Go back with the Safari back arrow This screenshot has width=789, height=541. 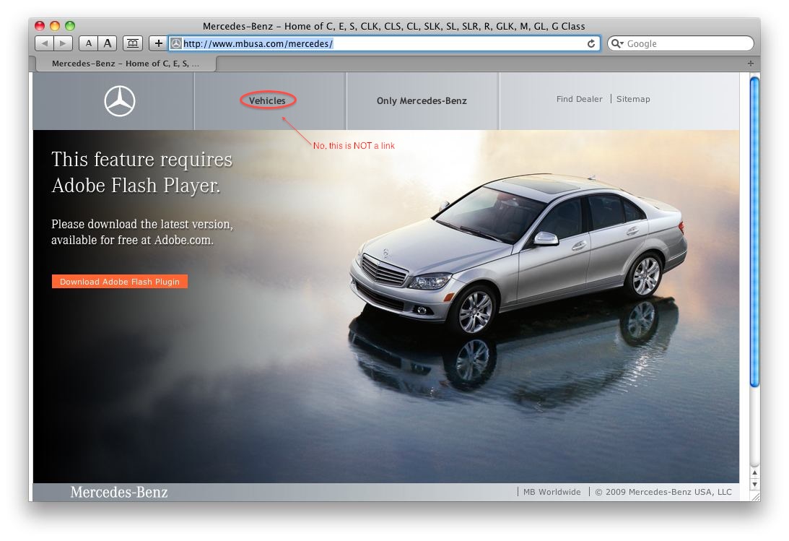point(44,44)
